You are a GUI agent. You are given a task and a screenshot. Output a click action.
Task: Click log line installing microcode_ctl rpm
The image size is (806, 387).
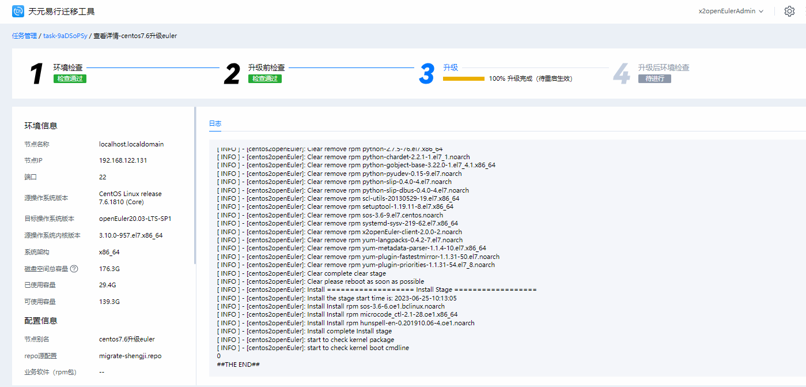click(337, 314)
